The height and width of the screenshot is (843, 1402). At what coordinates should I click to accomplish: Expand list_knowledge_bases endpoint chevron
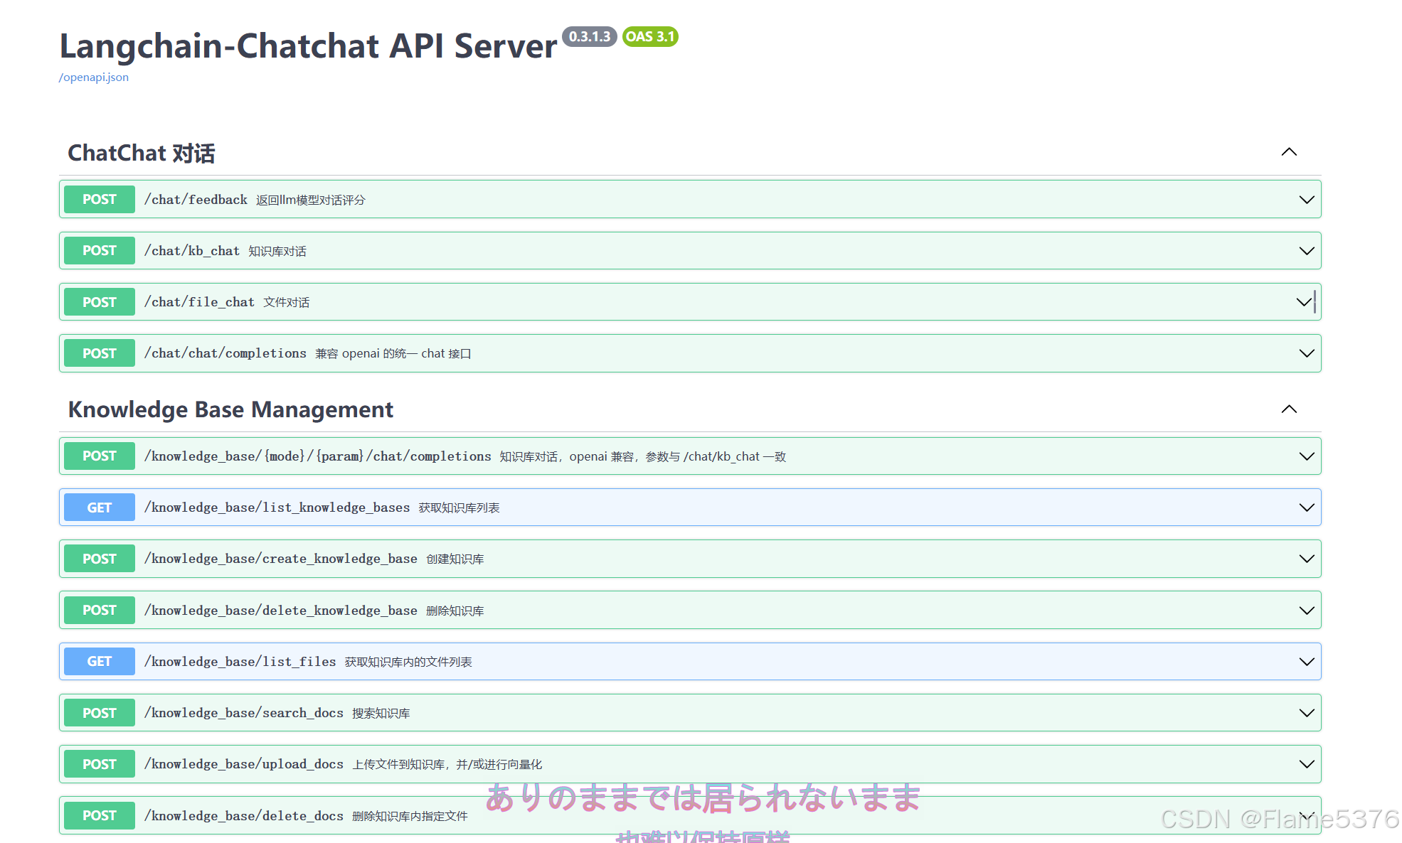[1306, 508]
